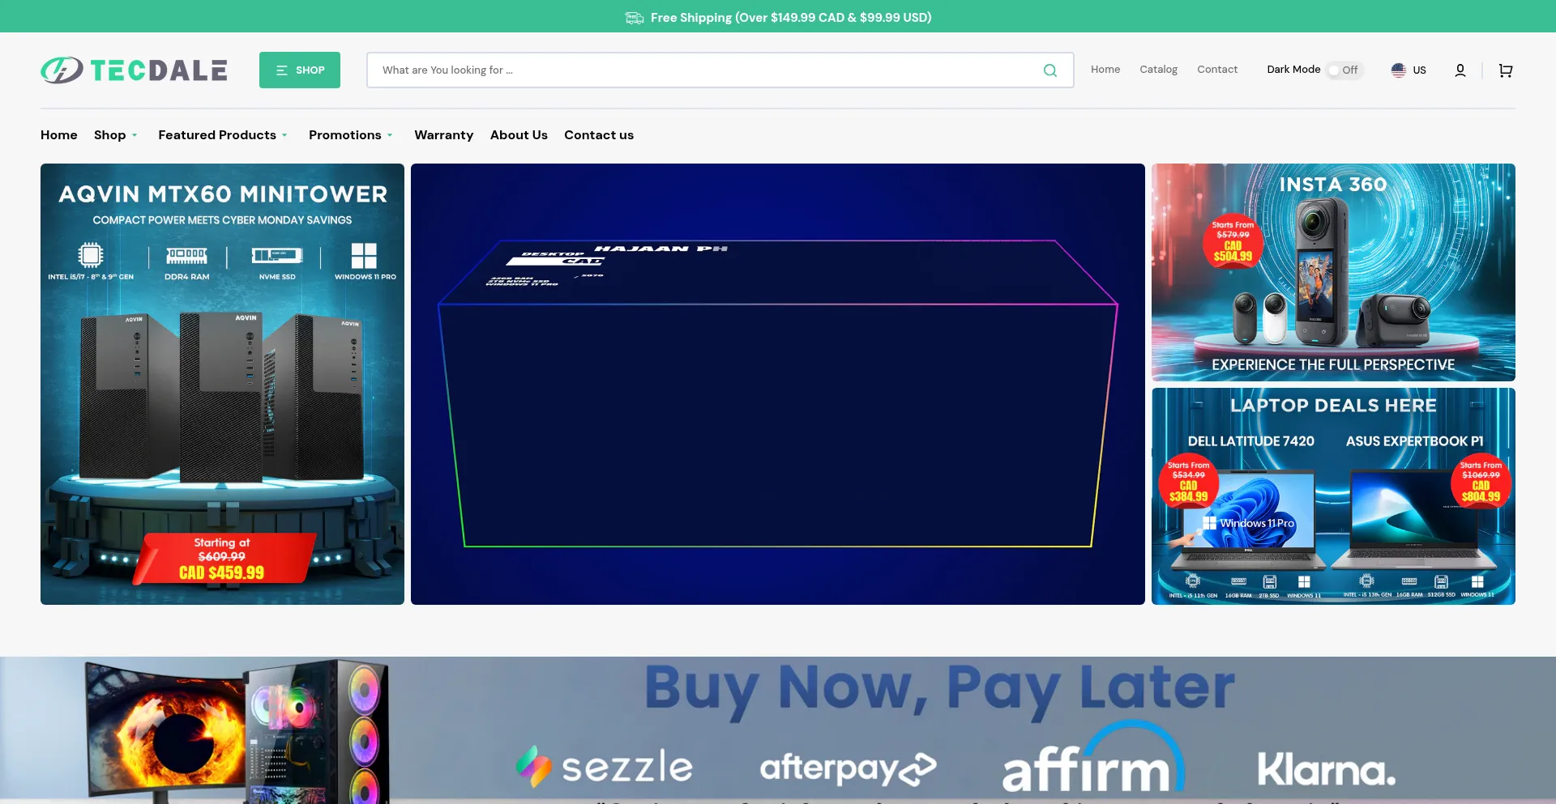The image size is (1556, 804).
Task: Expand the Shop dropdown in navigation
Action: point(116,135)
